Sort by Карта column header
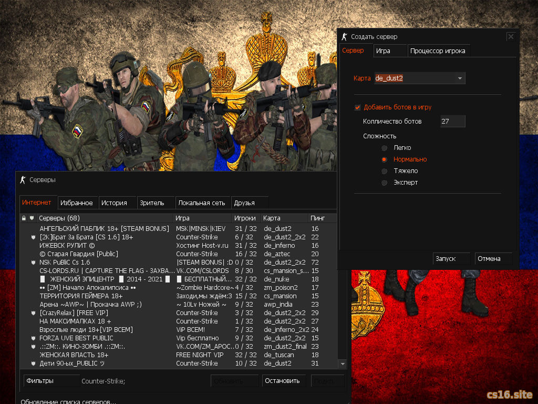The height and width of the screenshot is (404, 538). tap(285, 218)
